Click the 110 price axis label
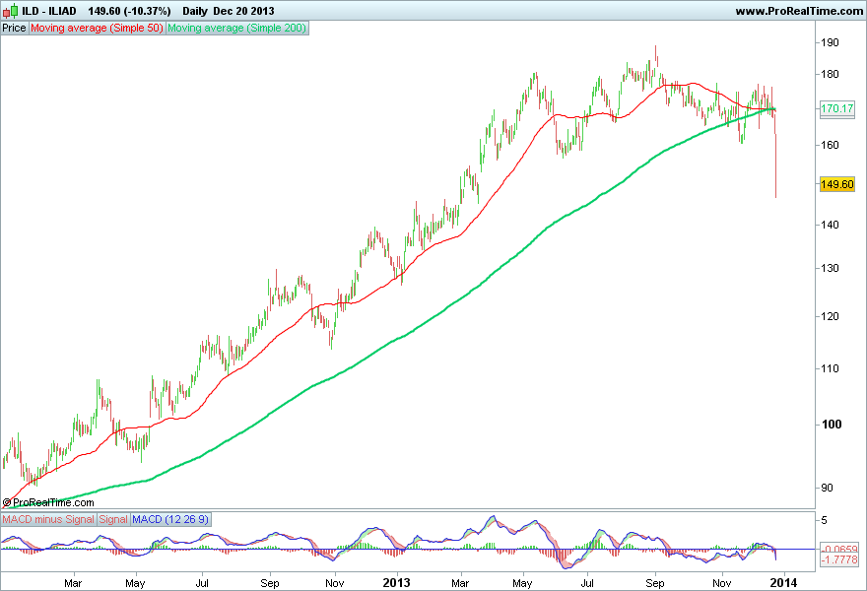 click(x=830, y=368)
